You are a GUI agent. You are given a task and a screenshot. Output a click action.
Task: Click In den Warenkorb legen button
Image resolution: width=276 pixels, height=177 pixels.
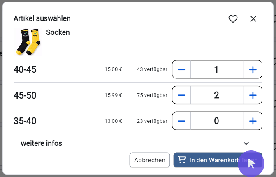[218, 160]
